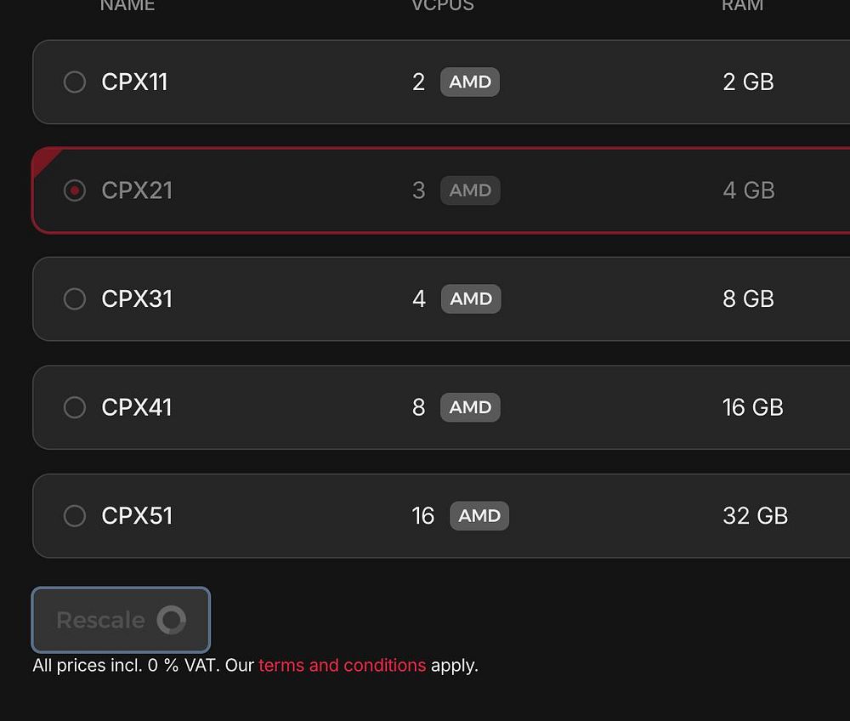Viewport: 850px width, 721px height.
Task: Select the CPX21 radio button
Action: [x=75, y=190]
